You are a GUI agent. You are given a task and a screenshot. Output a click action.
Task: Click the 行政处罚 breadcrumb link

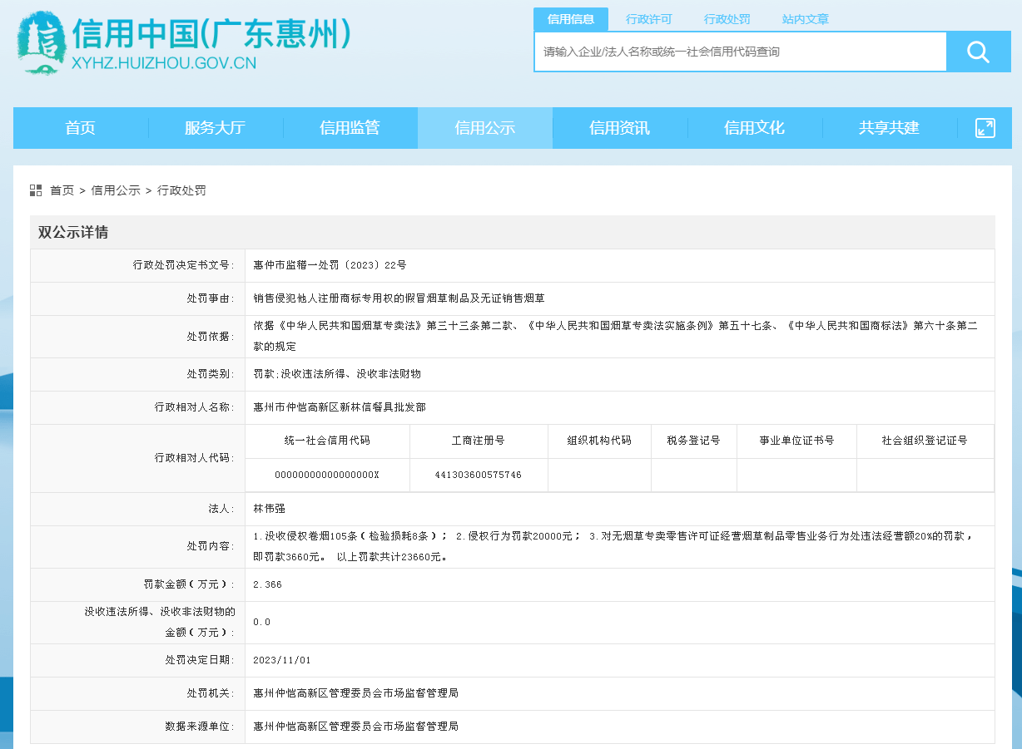click(x=181, y=190)
